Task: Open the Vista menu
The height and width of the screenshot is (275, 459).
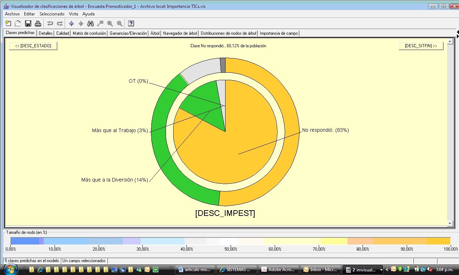Action: pos(74,14)
